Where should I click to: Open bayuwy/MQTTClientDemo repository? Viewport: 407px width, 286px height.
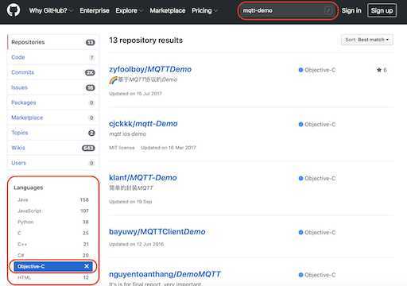(157, 232)
